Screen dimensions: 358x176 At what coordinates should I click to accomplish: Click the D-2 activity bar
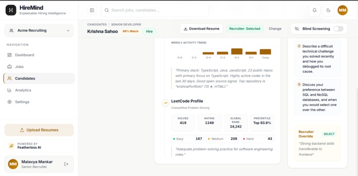tap(237, 51)
